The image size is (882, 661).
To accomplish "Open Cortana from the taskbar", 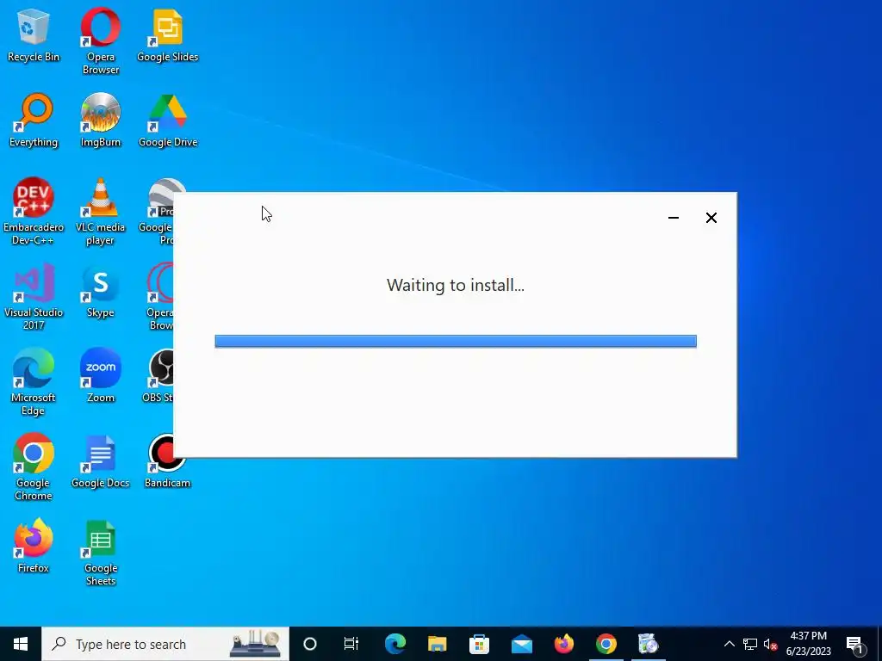I will pyautogui.click(x=310, y=644).
